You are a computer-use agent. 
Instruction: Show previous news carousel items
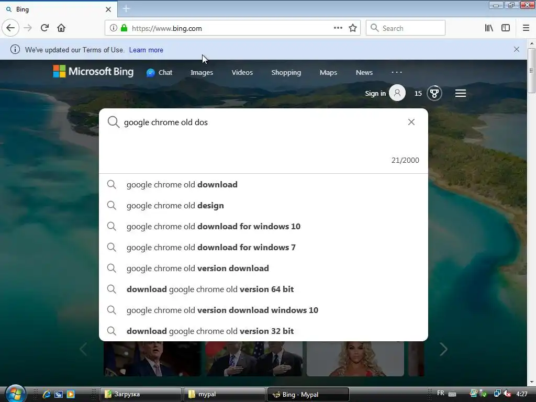coord(83,349)
